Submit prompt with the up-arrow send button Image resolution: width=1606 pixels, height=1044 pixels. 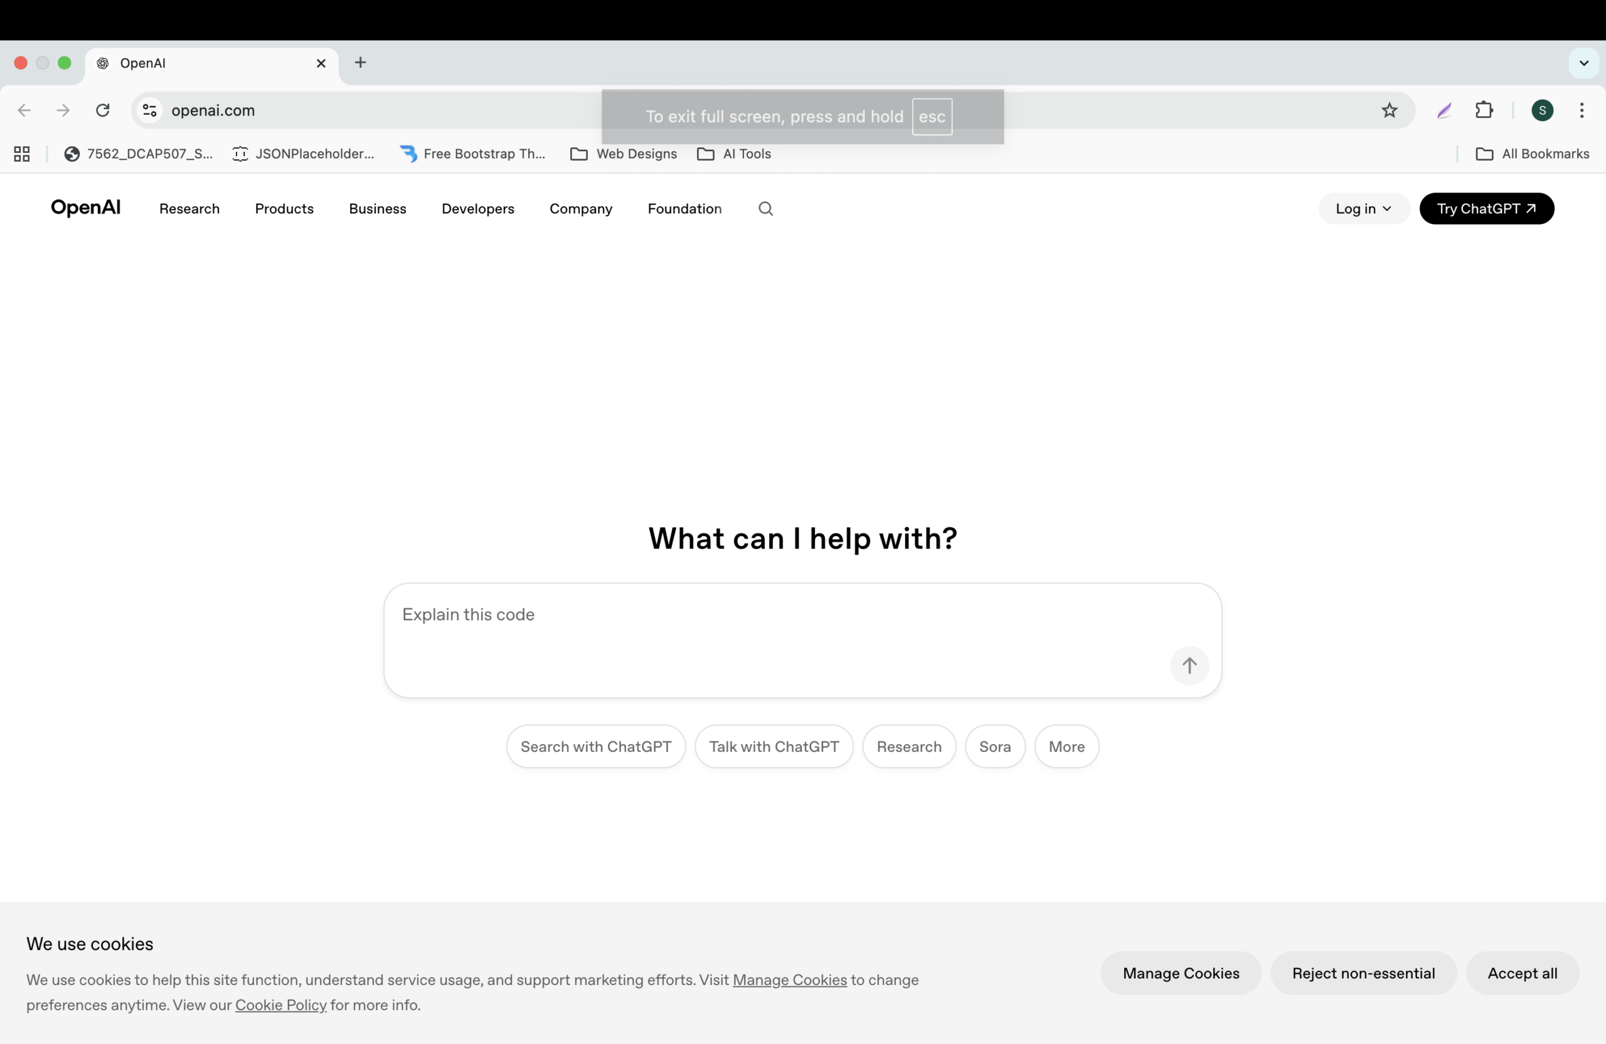1189,666
